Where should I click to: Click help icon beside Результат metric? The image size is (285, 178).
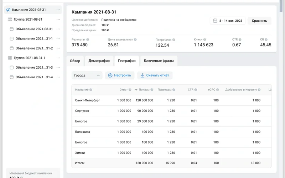(x=88, y=40)
